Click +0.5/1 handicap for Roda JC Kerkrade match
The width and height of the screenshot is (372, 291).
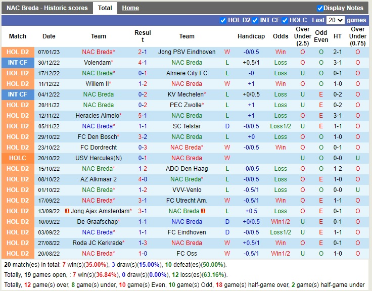click(x=251, y=243)
